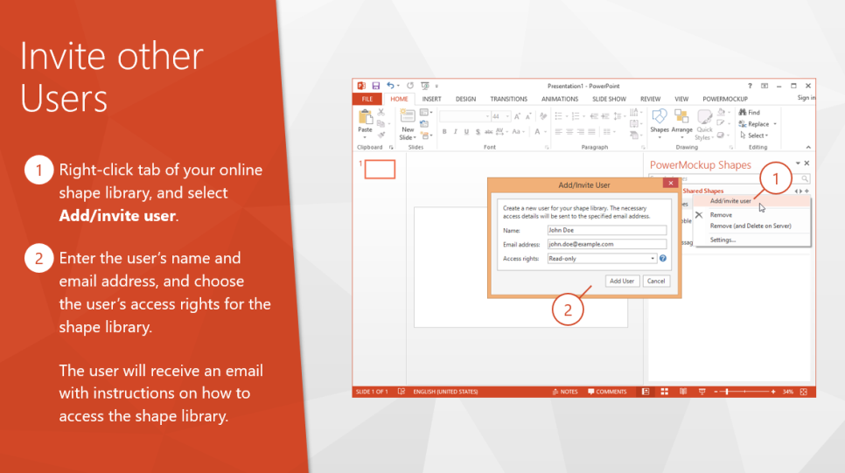
Task: Open the font name dropdown
Action: point(487,116)
